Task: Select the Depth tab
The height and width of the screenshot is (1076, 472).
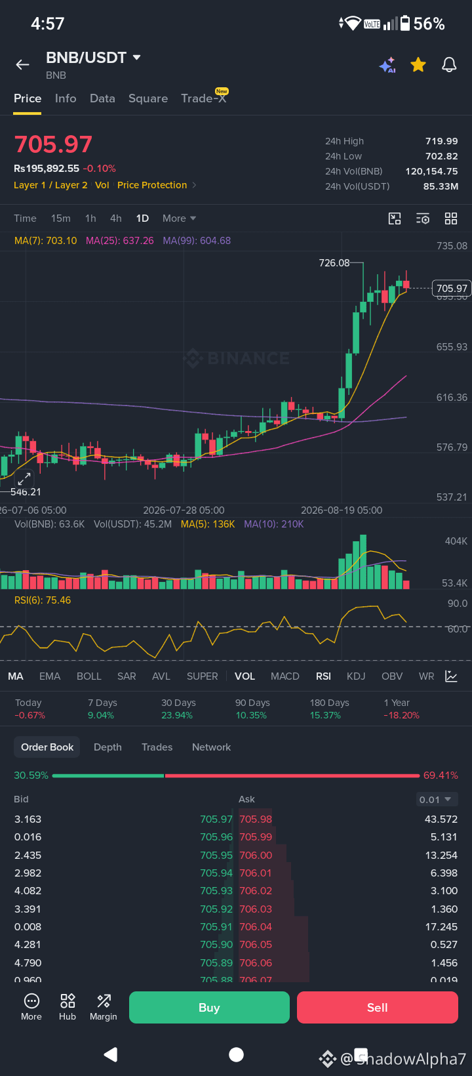Action: (108, 747)
